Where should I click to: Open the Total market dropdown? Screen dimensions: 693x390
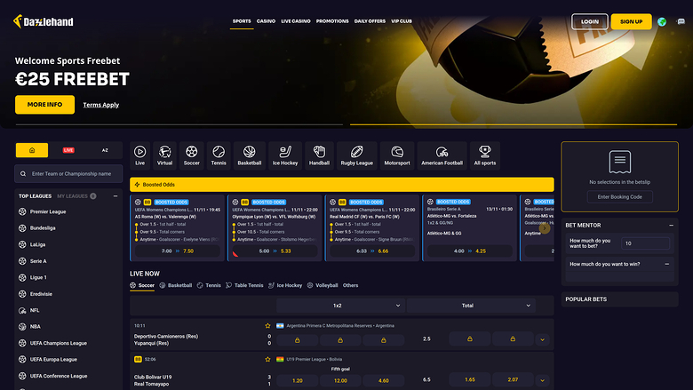(x=471, y=306)
